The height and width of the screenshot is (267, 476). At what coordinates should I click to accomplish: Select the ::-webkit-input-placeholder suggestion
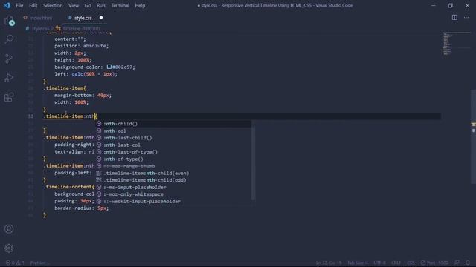pos(173,201)
